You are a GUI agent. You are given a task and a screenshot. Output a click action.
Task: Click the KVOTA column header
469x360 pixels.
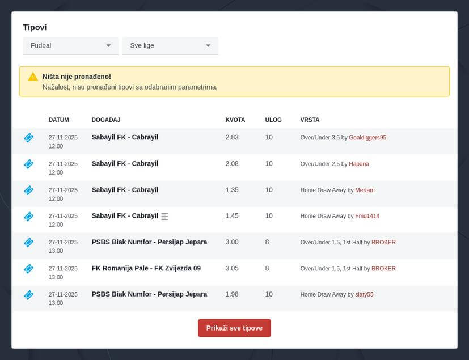pos(235,120)
